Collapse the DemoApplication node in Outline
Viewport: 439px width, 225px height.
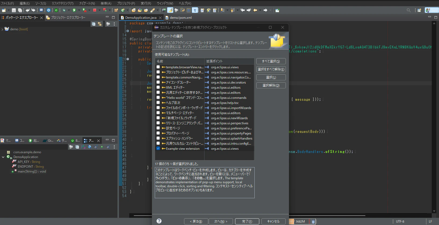point(3,157)
